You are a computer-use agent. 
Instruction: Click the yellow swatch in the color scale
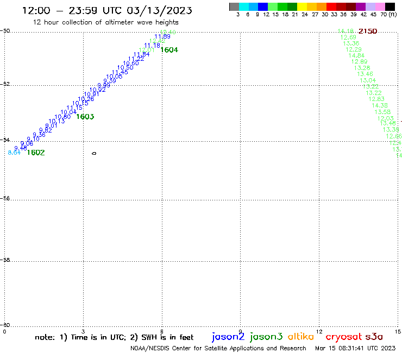[302, 7]
